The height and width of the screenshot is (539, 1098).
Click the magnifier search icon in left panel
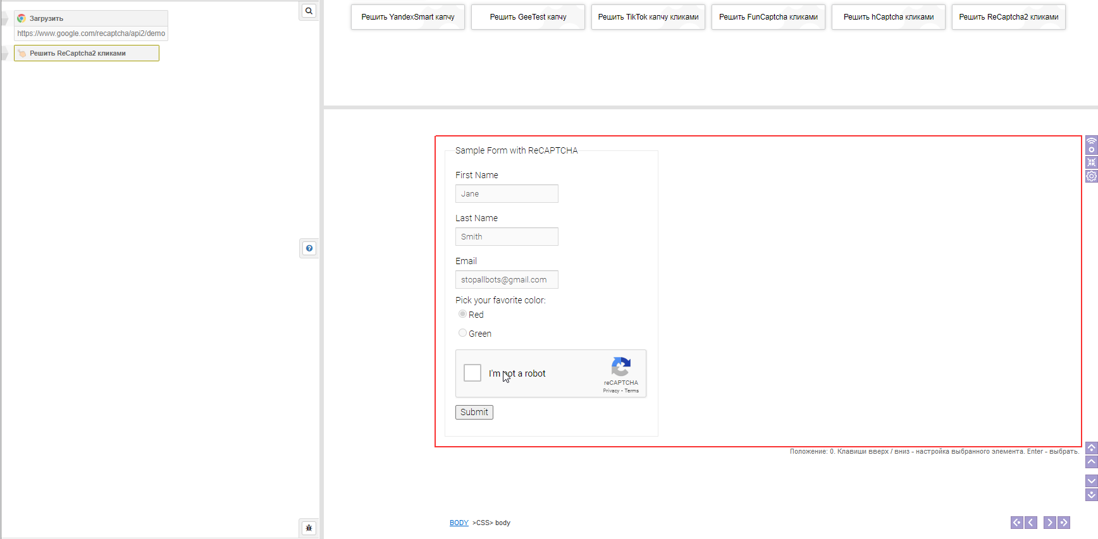pyautogui.click(x=309, y=11)
